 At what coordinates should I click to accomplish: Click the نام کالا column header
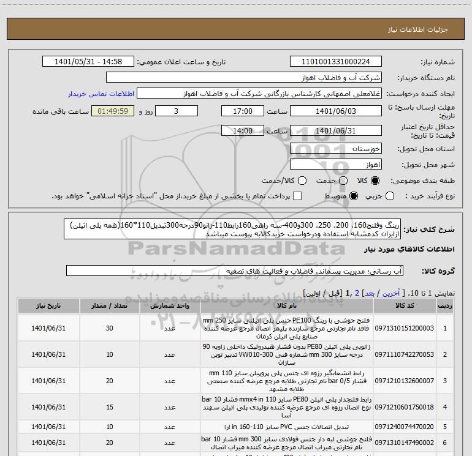[287, 305]
